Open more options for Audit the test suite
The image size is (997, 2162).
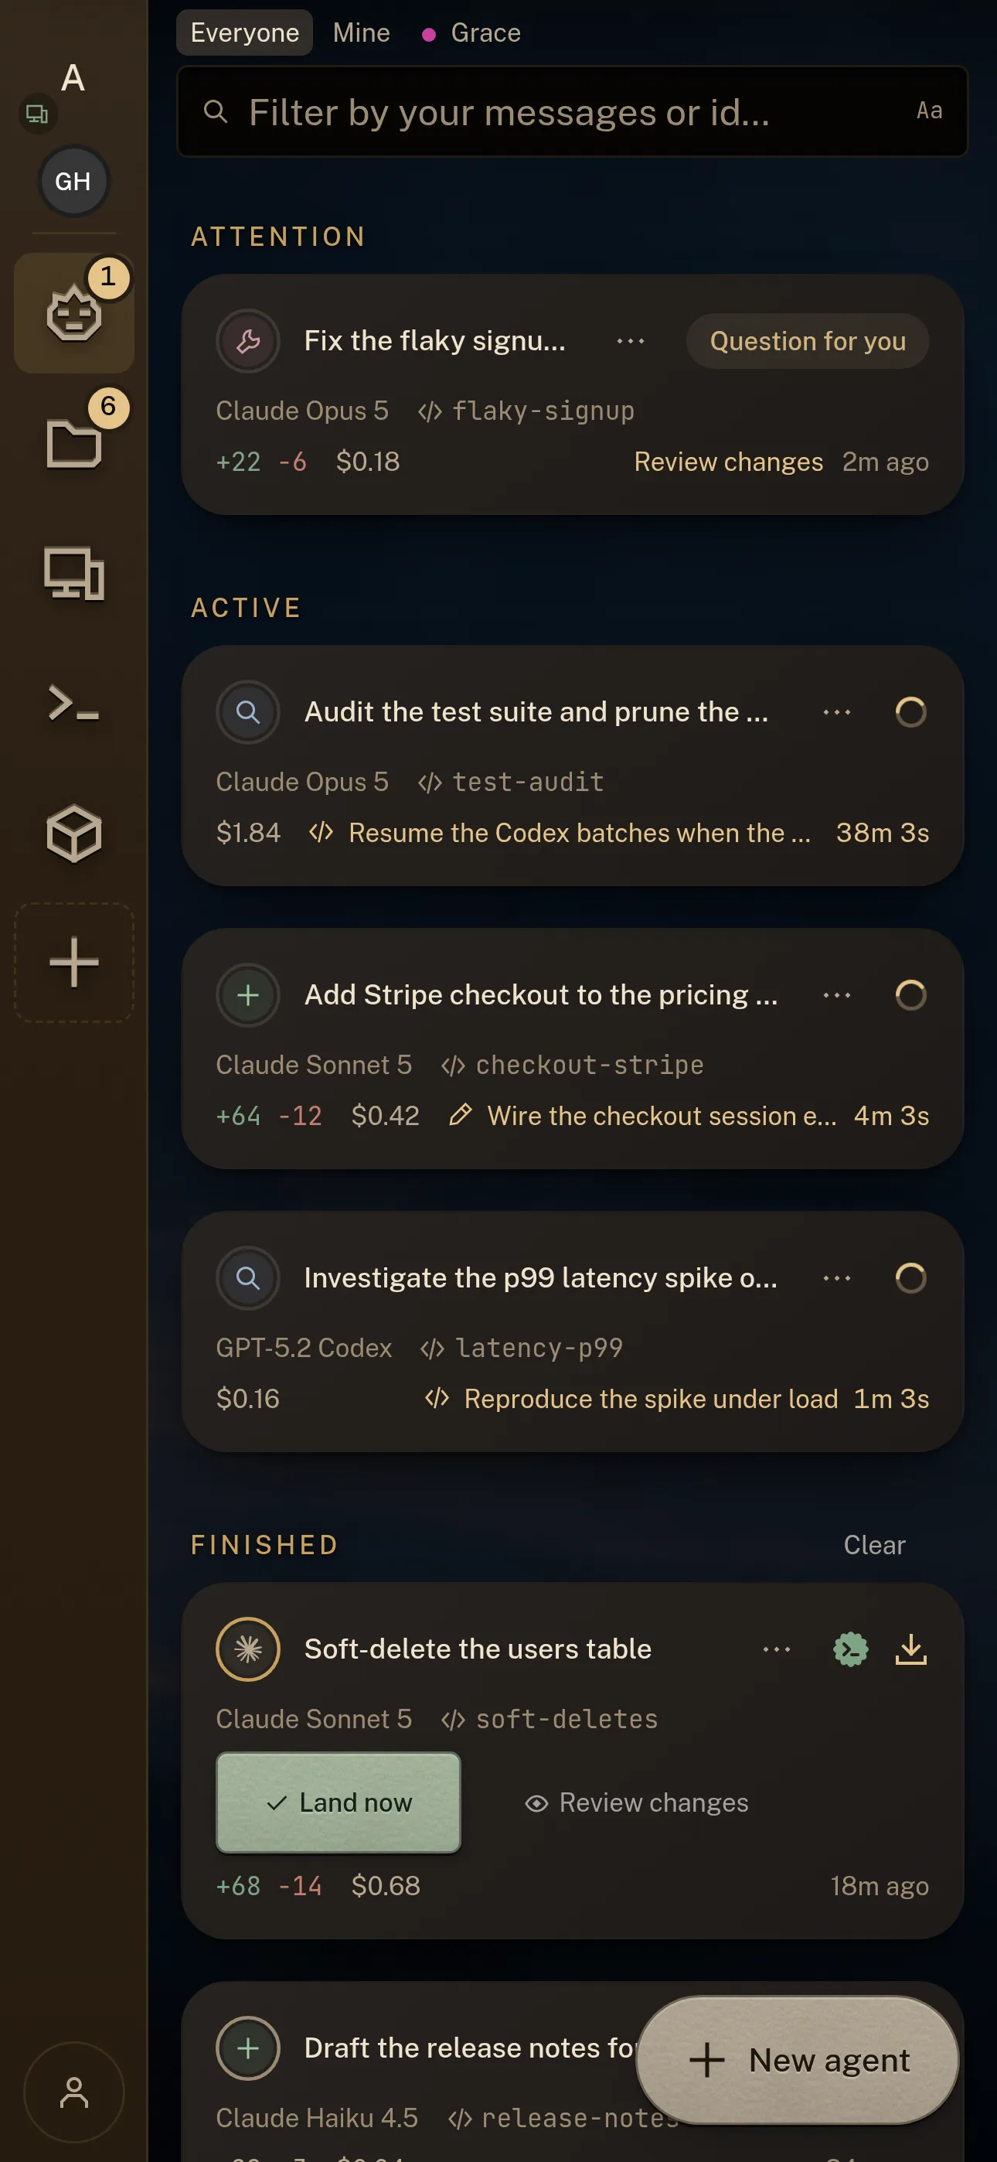837,711
